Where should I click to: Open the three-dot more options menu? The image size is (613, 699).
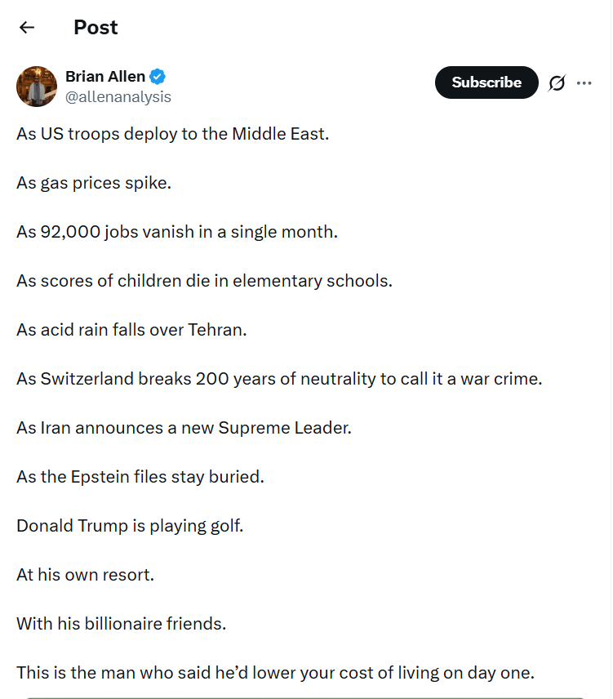(x=584, y=82)
